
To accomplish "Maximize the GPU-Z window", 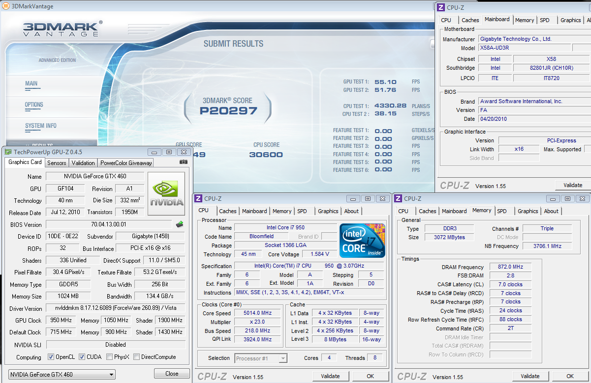I will coord(169,152).
